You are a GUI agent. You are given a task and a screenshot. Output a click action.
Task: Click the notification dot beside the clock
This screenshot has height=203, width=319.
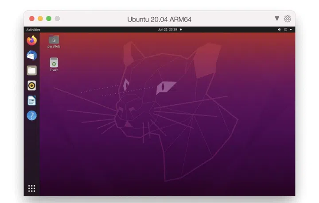click(181, 30)
